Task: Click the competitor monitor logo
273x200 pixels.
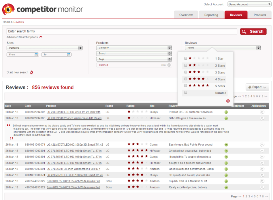Action: tap(42, 9)
